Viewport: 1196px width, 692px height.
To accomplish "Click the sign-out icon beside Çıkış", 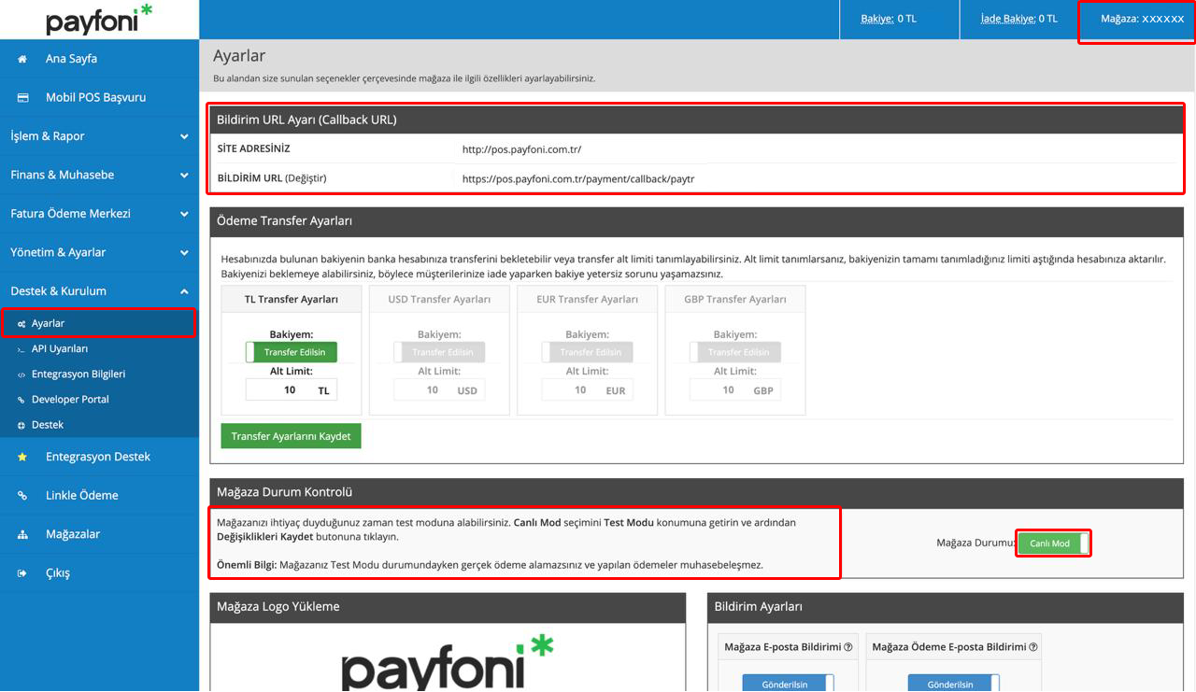I will point(22,573).
